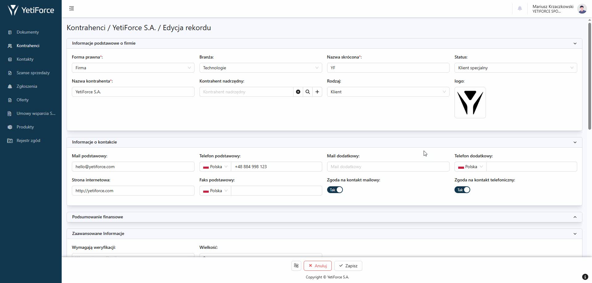592x283 pixels.
Task: Click the user avatar in header
Action: (582, 9)
